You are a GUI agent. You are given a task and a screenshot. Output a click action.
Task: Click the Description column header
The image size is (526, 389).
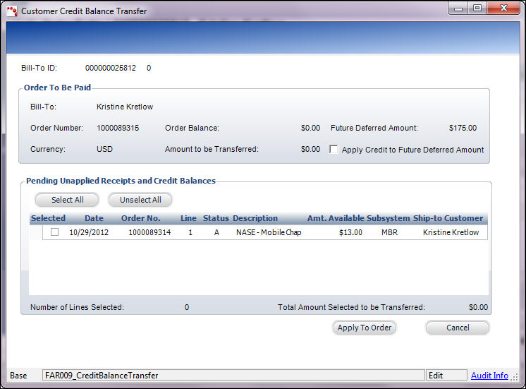(x=255, y=218)
